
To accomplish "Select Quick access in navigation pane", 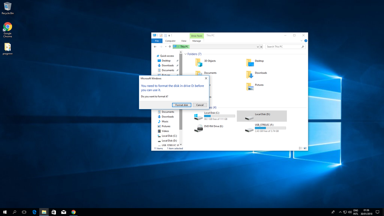I will point(167,56).
